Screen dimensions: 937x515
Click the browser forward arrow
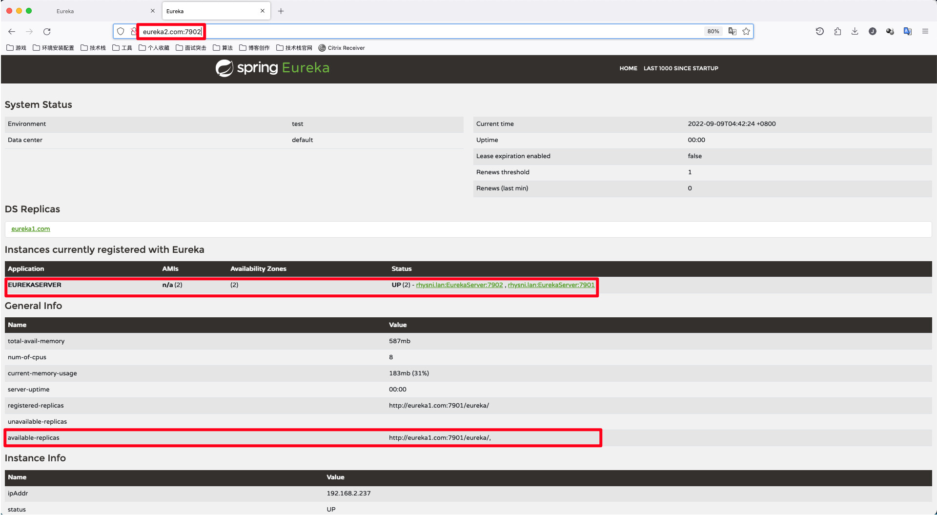(x=29, y=32)
